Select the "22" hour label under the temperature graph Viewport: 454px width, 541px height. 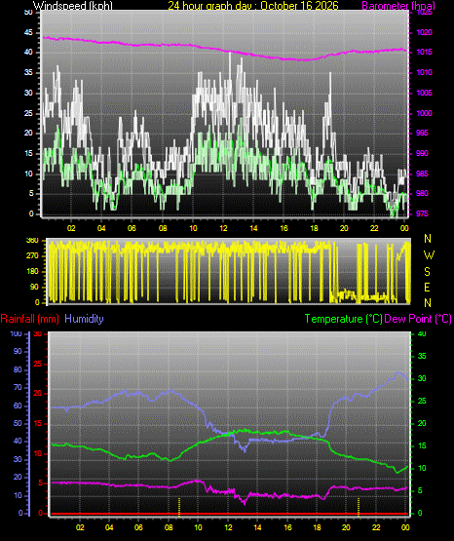point(376,527)
